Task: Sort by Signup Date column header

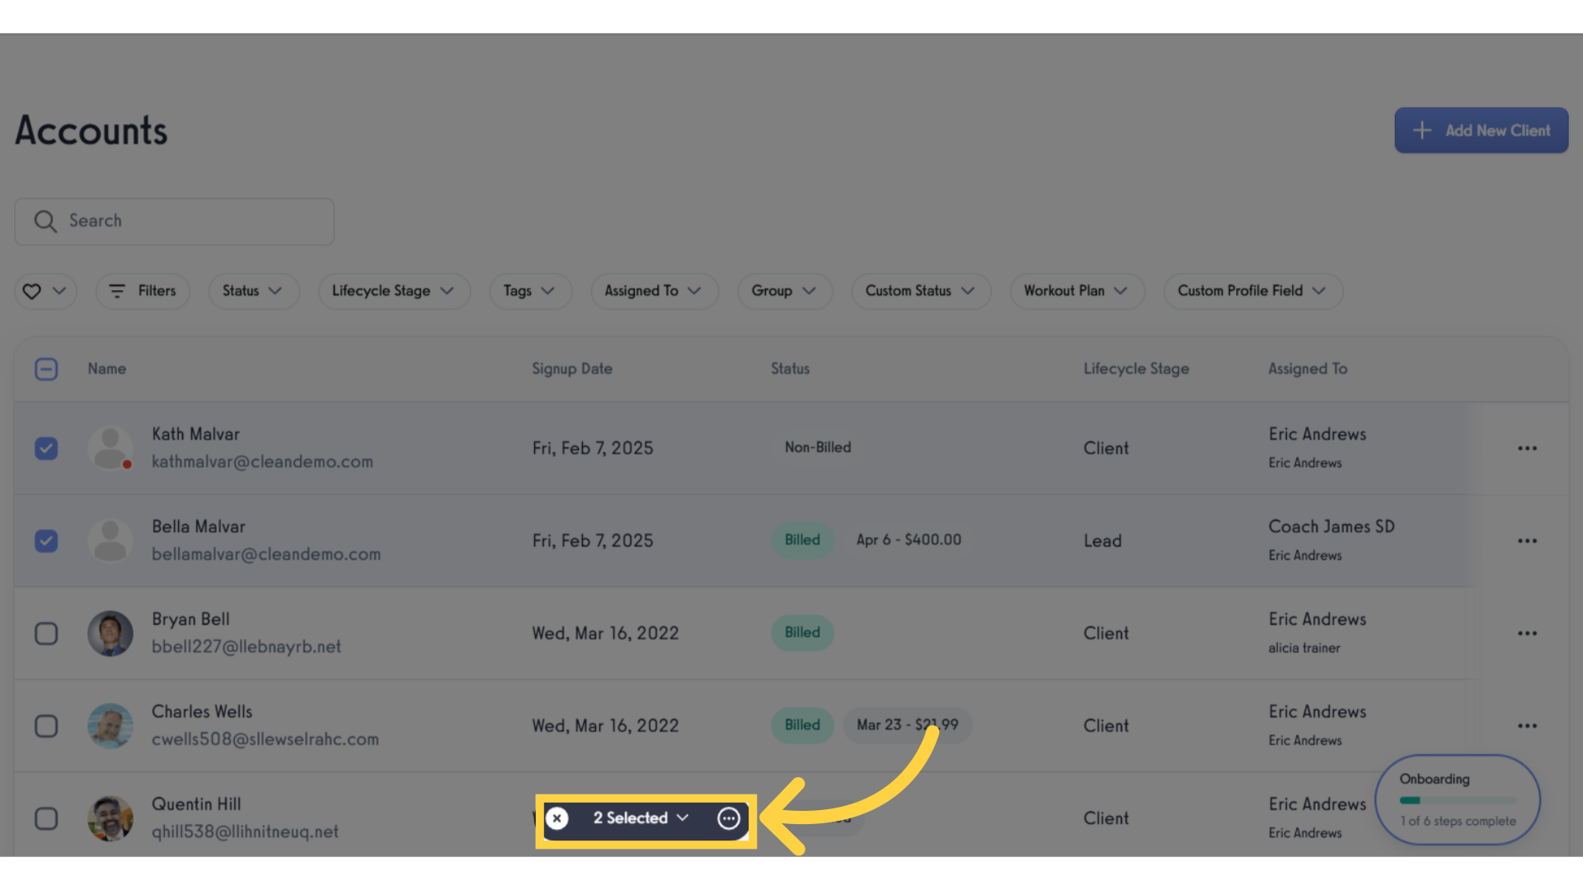Action: pyautogui.click(x=572, y=369)
